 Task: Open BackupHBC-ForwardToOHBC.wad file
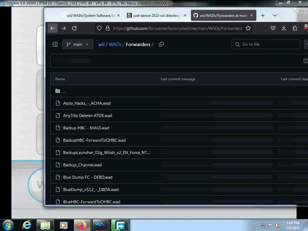coord(94,140)
